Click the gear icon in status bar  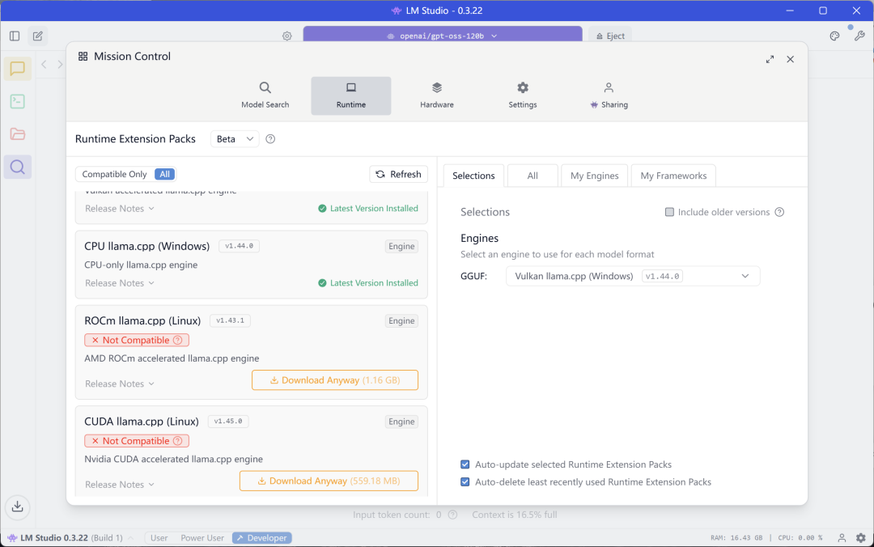(x=861, y=538)
